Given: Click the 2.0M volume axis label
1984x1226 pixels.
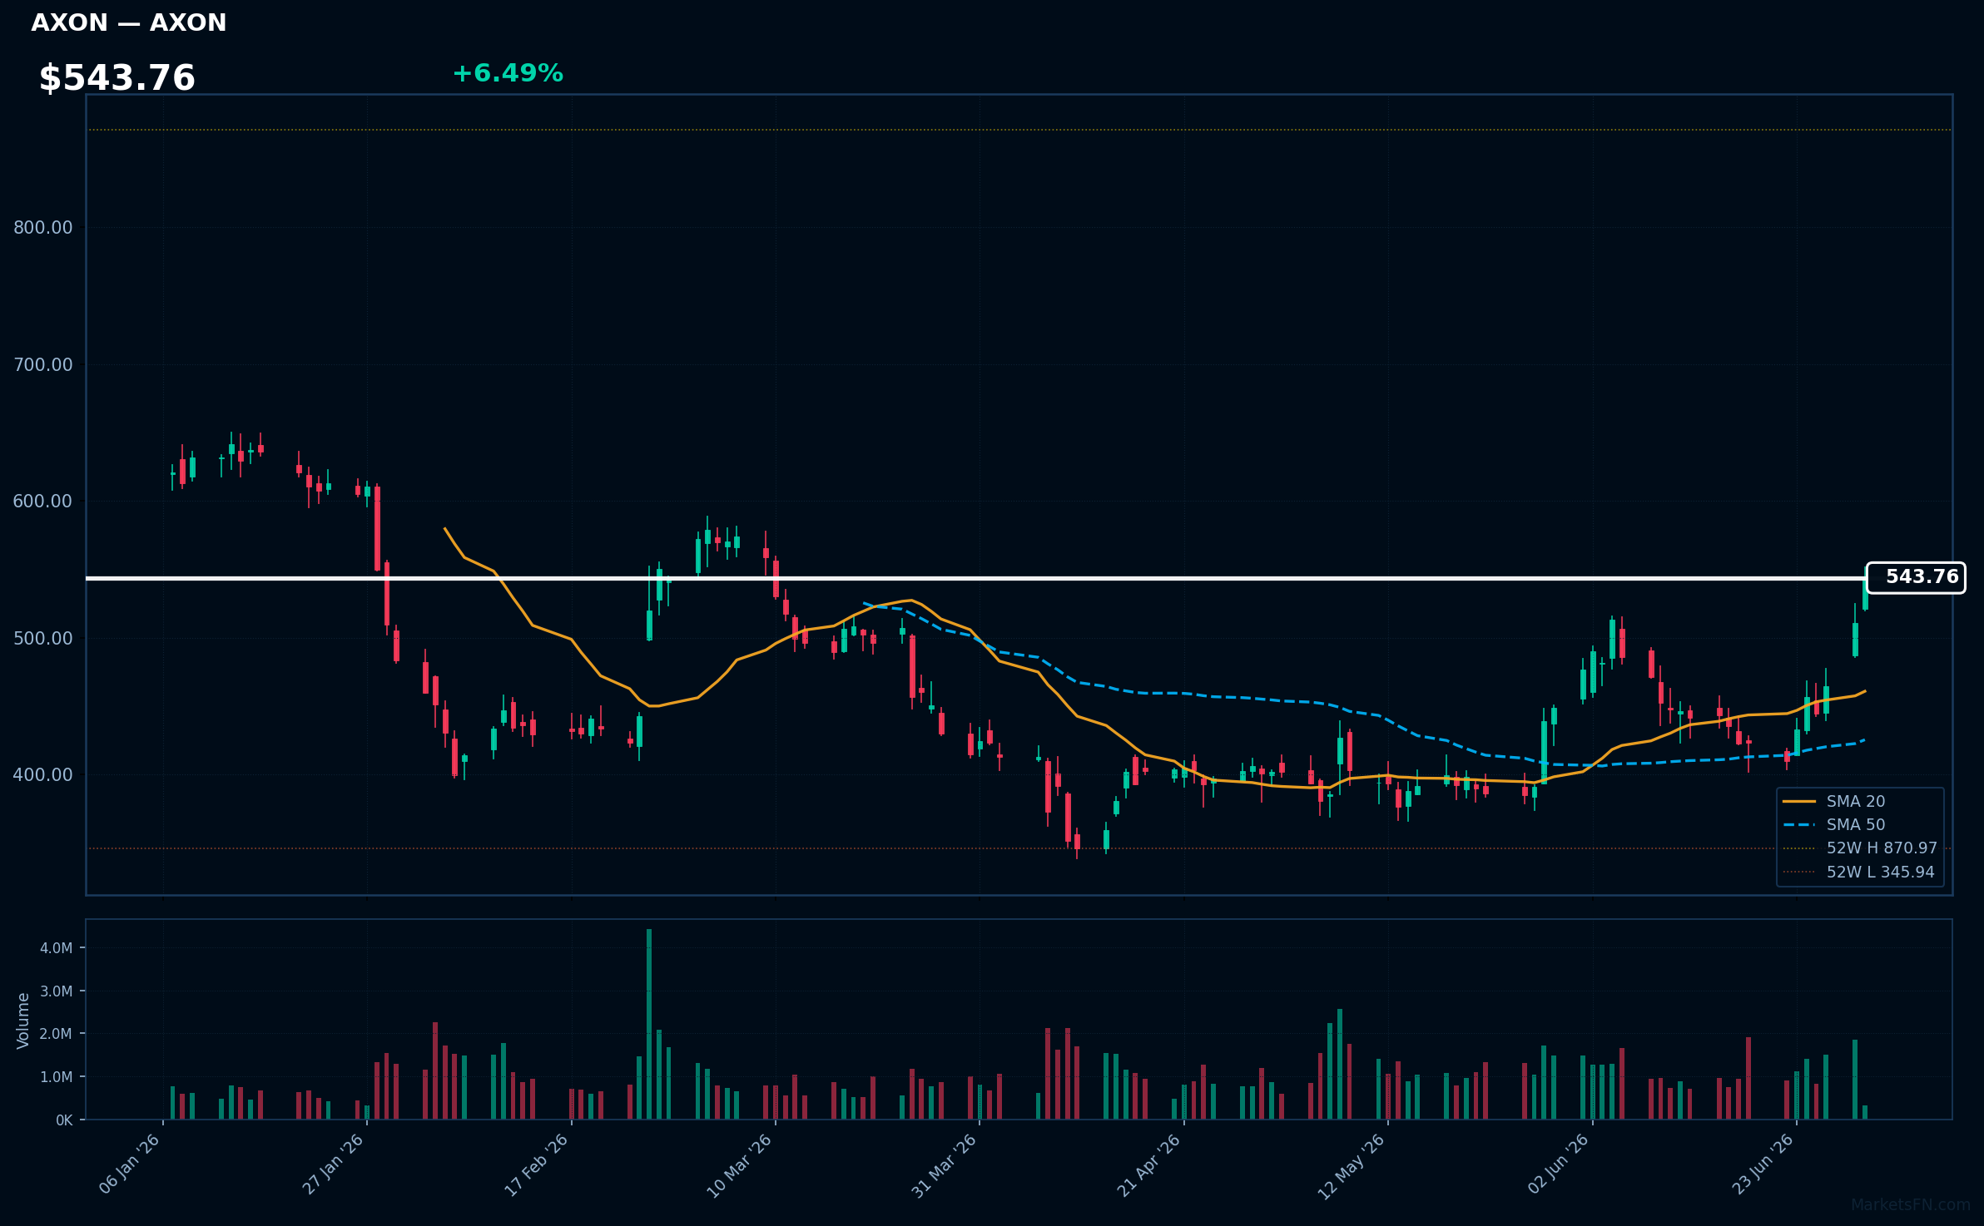Looking at the screenshot, I should click(x=57, y=1034).
